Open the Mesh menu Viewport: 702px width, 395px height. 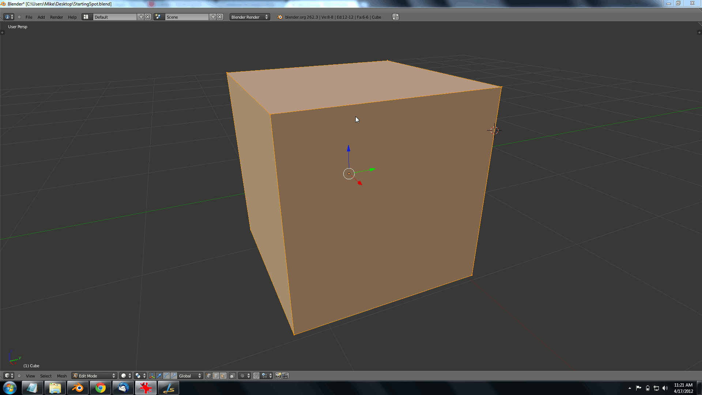(62, 376)
